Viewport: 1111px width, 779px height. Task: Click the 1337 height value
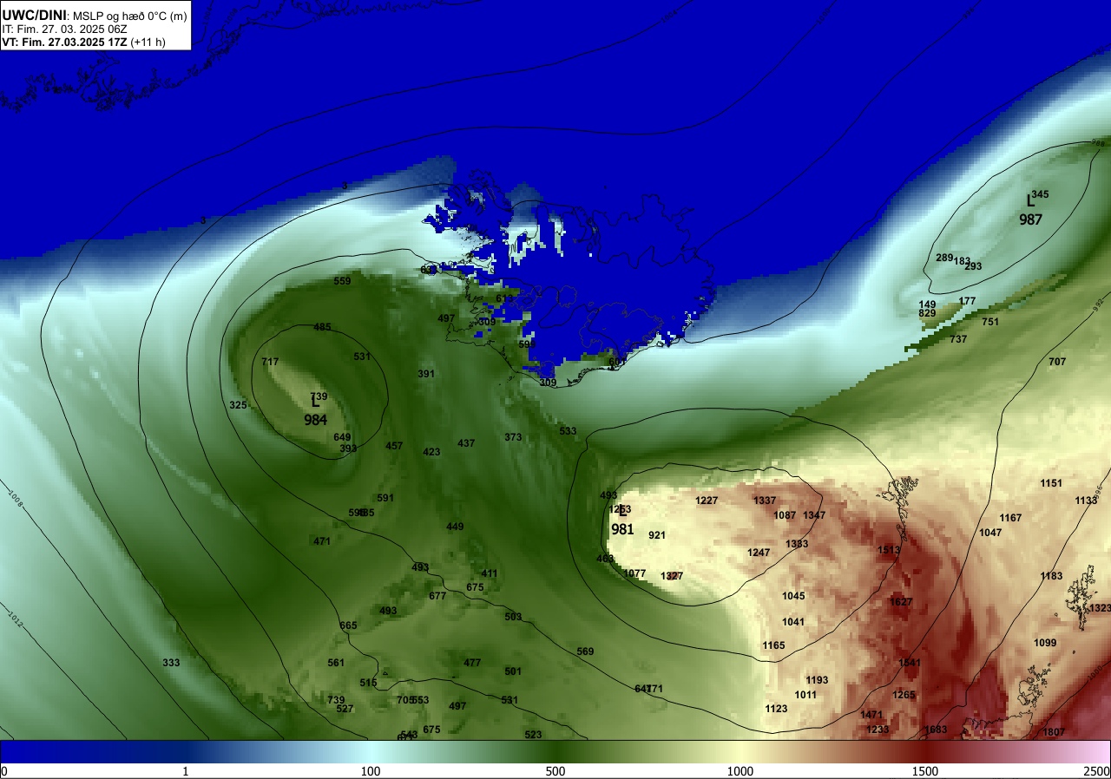tap(765, 501)
